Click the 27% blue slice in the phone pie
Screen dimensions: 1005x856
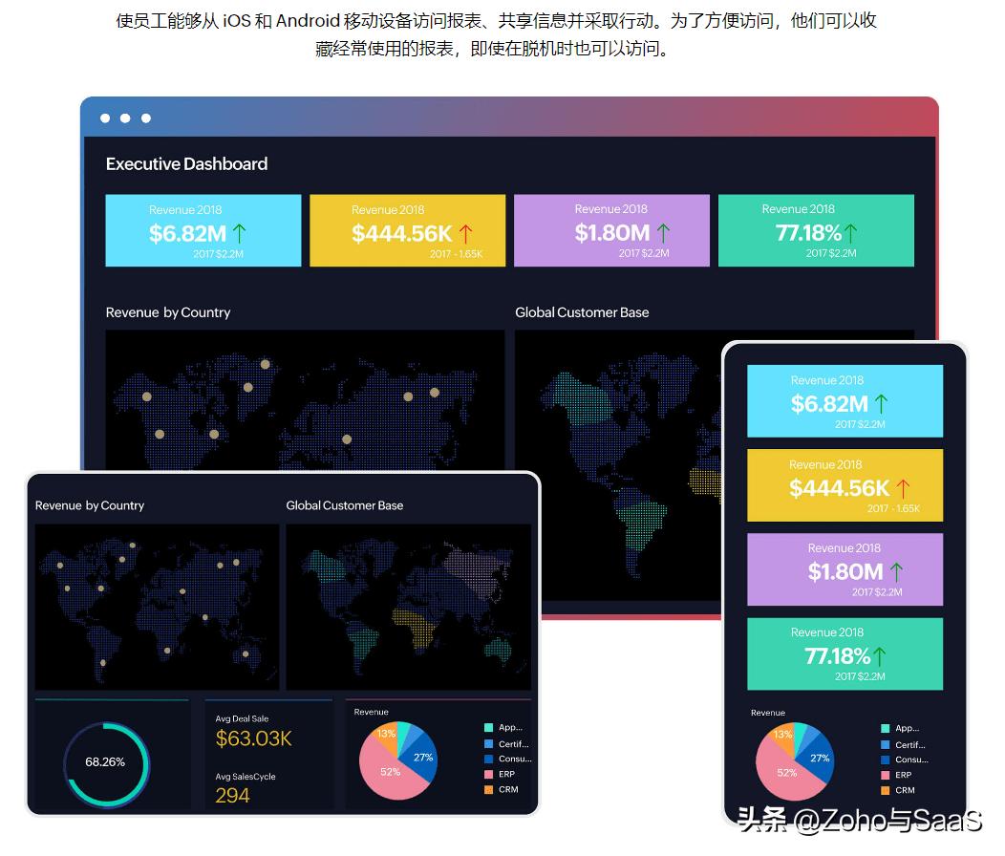(820, 758)
